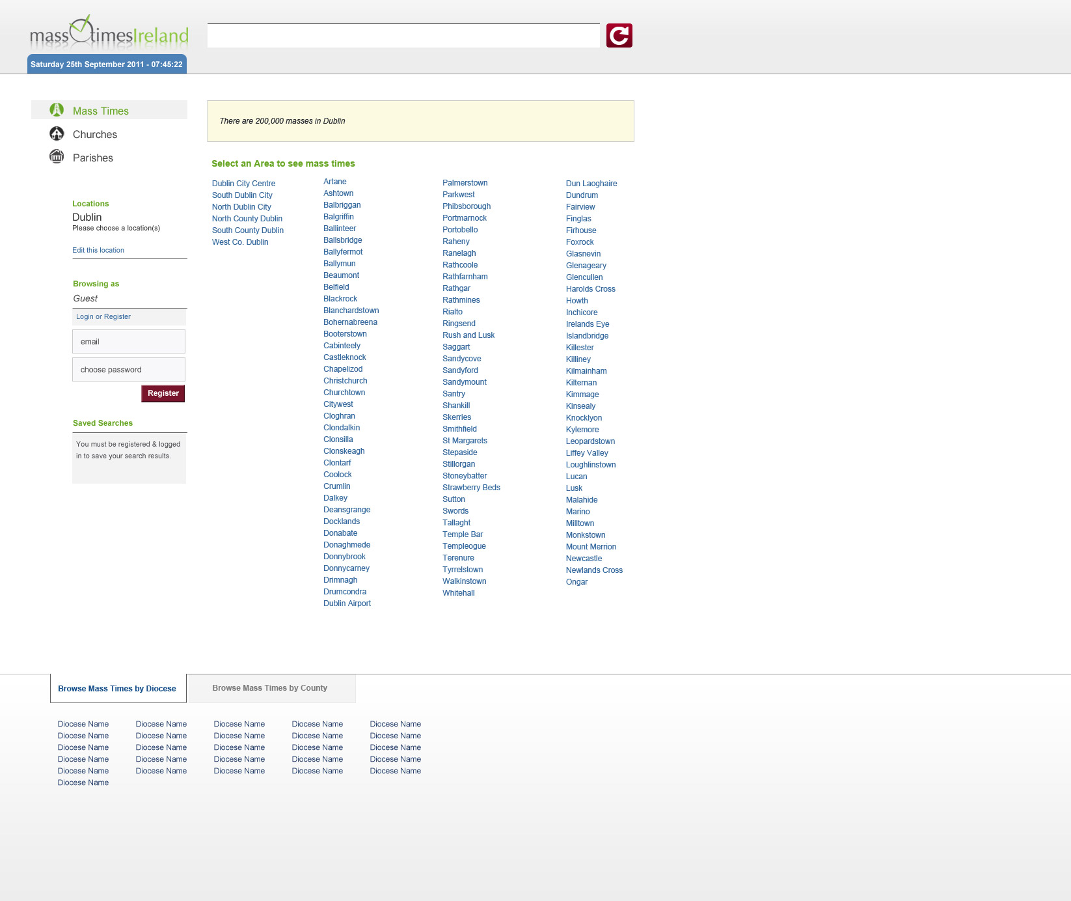Click the Parishes building icon
This screenshot has height=901, width=1071.
tap(57, 157)
